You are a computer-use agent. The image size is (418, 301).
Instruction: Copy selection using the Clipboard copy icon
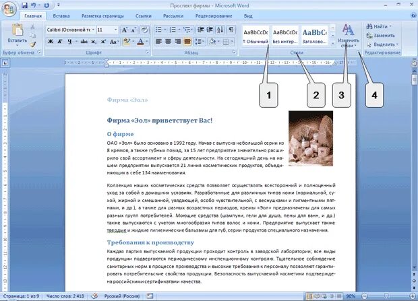pyautogui.click(x=32, y=36)
